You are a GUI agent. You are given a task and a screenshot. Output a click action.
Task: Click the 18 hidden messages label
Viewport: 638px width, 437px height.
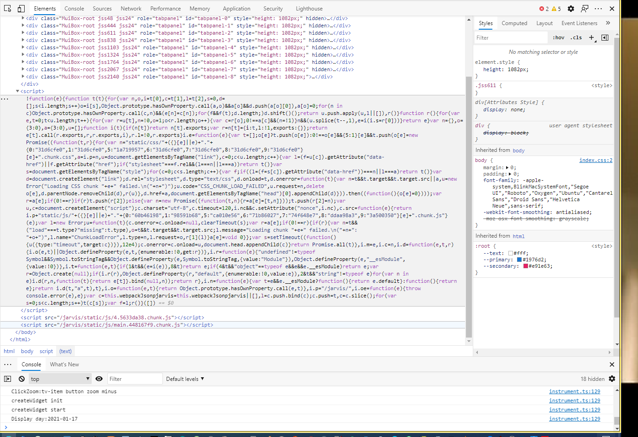pos(592,379)
